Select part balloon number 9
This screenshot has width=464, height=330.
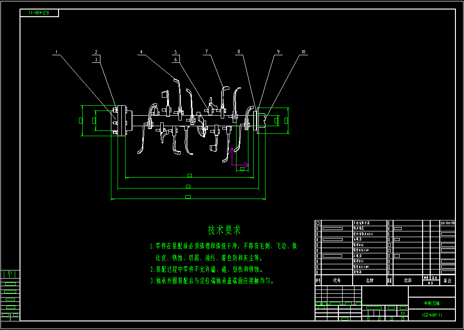click(x=278, y=52)
